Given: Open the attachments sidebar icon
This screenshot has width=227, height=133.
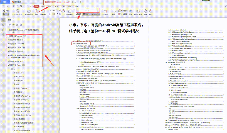Looking at the screenshot, I should (3, 30).
